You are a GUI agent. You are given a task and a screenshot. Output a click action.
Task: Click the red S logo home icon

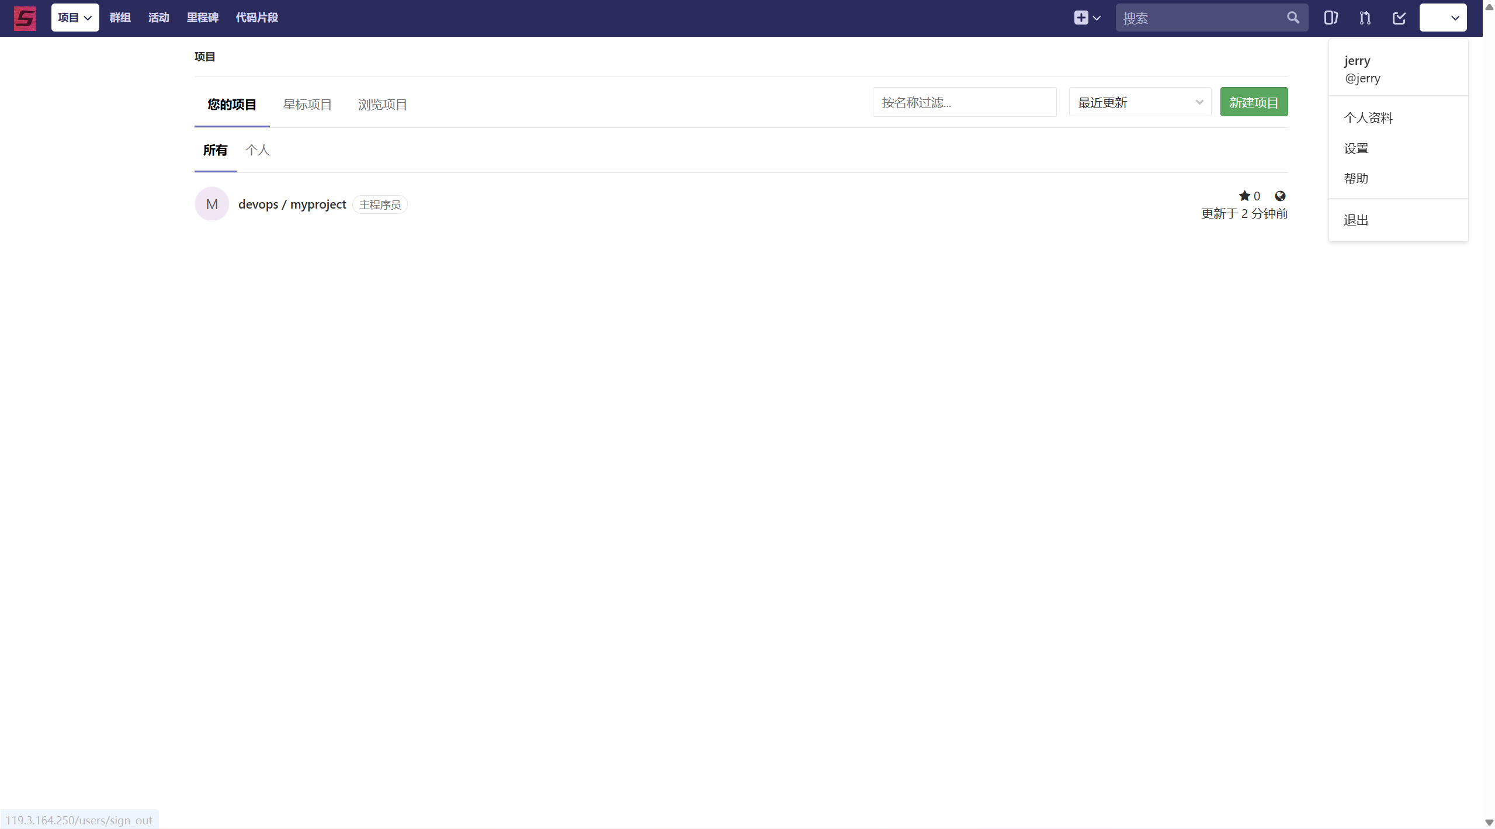tap(25, 18)
